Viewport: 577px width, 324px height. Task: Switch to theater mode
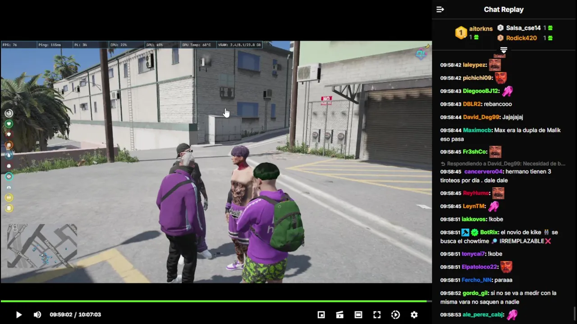pos(358,315)
